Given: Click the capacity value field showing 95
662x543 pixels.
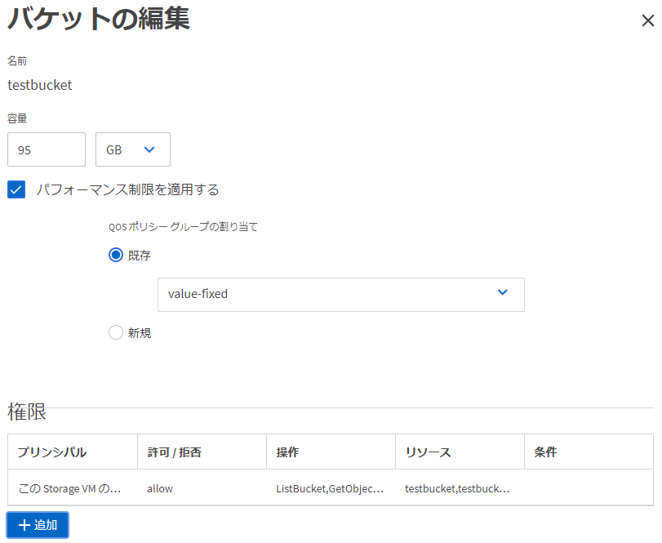Looking at the screenshot, I should coord(47,149).
